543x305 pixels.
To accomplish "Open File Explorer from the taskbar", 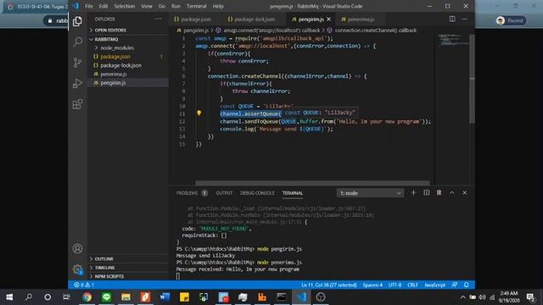I will pyautogui.click(x=126, y=297).
